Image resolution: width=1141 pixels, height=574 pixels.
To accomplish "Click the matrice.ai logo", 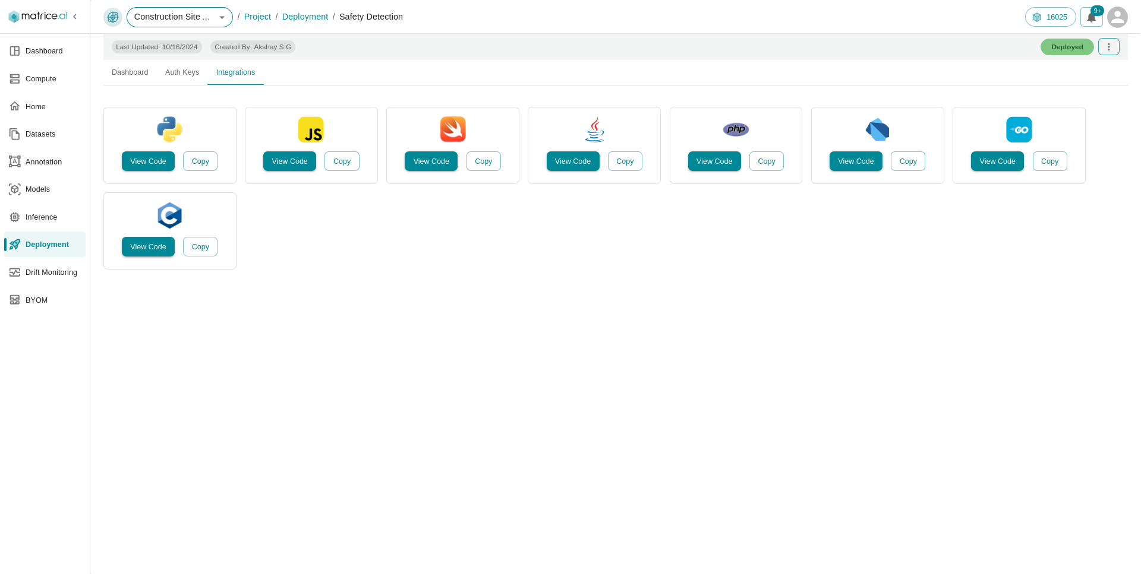I will (38, 17).
